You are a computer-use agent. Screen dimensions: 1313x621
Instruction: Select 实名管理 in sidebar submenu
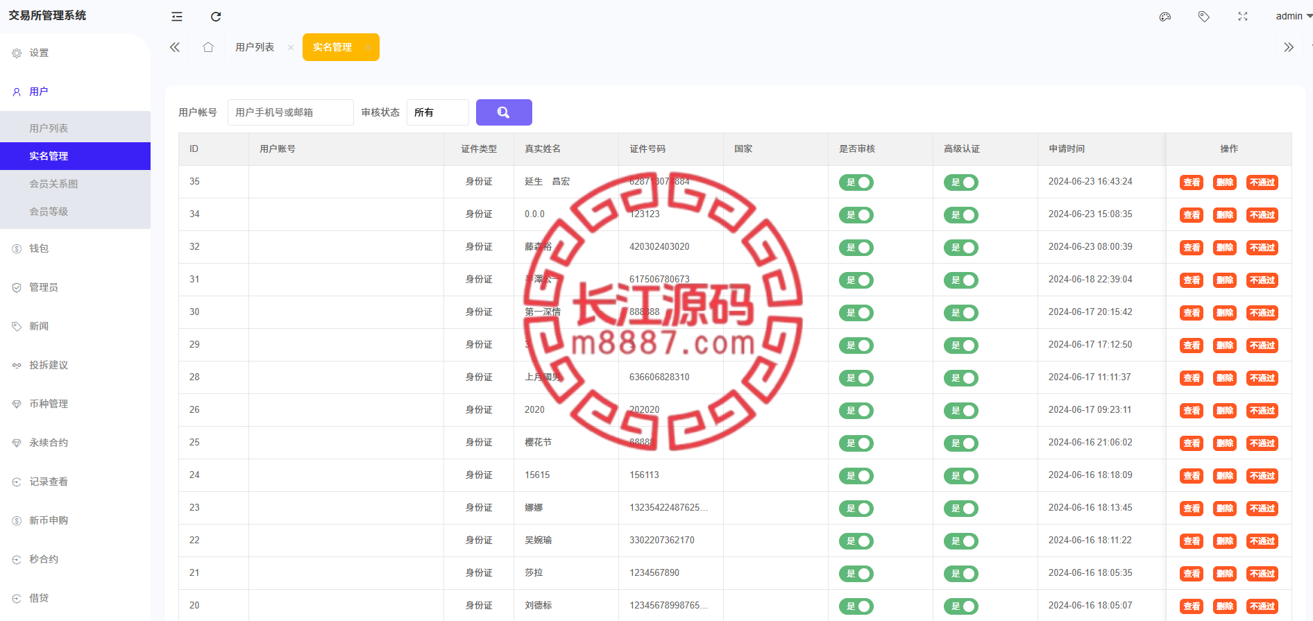click(x=75, y=156)
